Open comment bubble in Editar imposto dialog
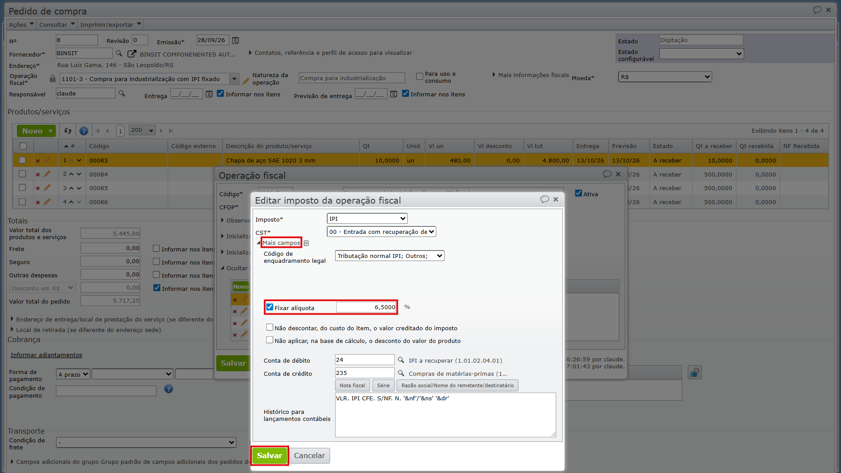 544,199
